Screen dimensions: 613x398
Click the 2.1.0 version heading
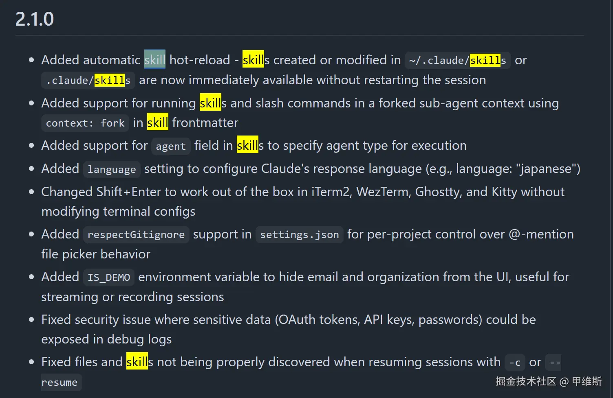[35, 19]
